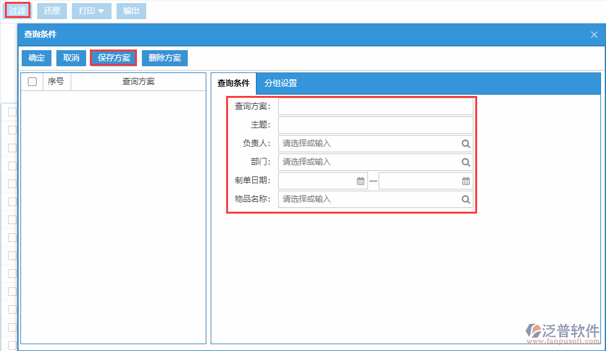Open calendar for 制单日期 start date

(361, 181)
